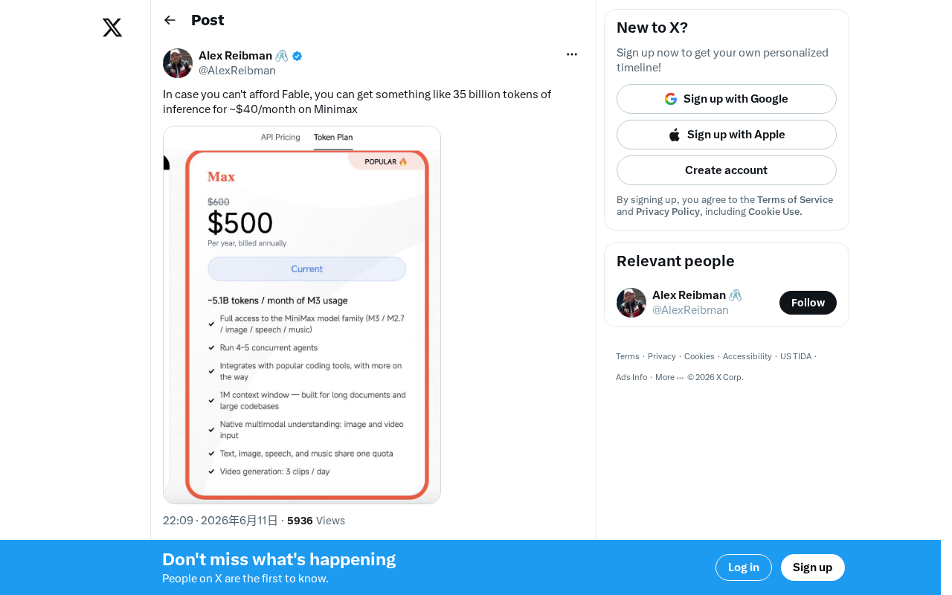
Task: Click the Google logo sign-up icon
Action: pos(671,99)
